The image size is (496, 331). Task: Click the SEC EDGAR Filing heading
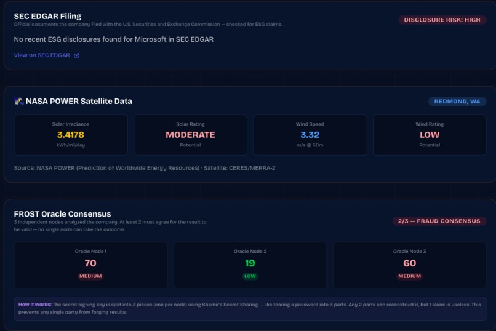click(47, 16)
